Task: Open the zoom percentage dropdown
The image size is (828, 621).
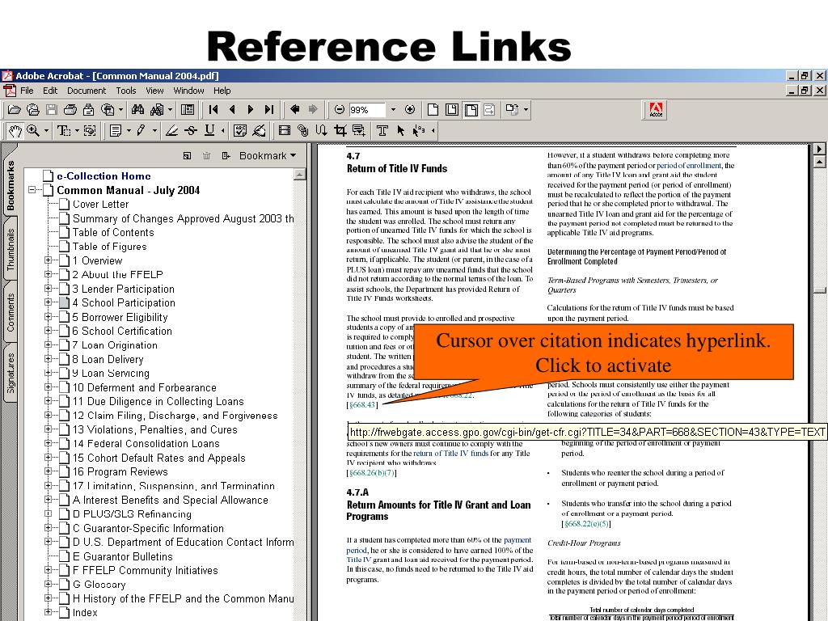Action: [x=393, y=110]
